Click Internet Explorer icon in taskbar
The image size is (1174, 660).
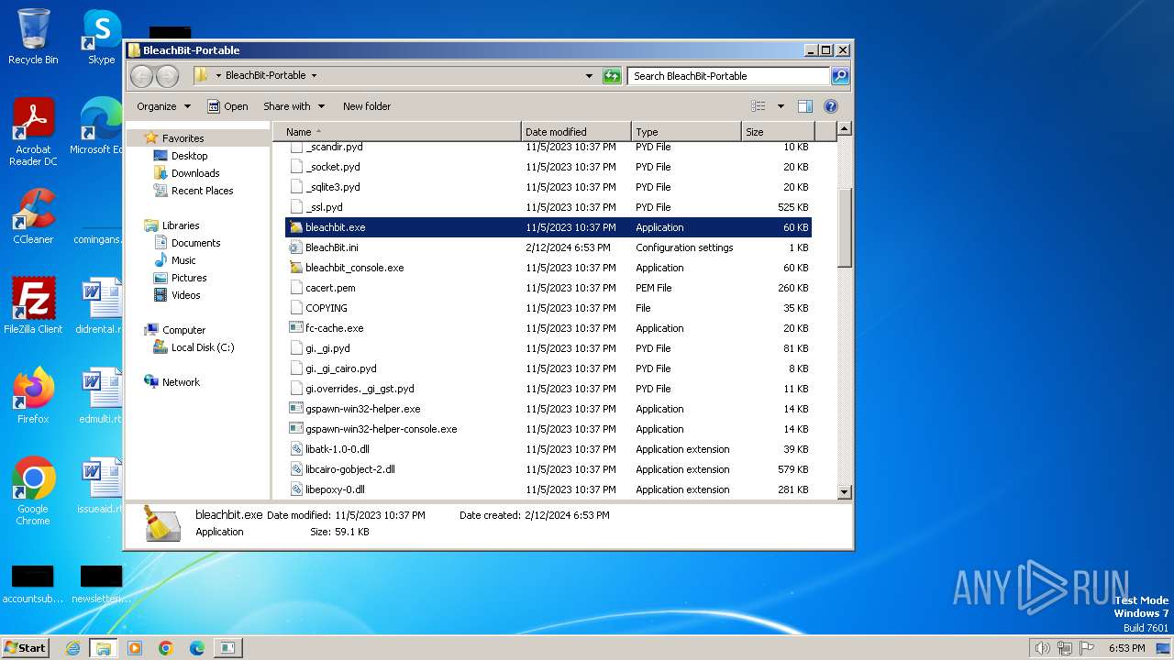73,648
